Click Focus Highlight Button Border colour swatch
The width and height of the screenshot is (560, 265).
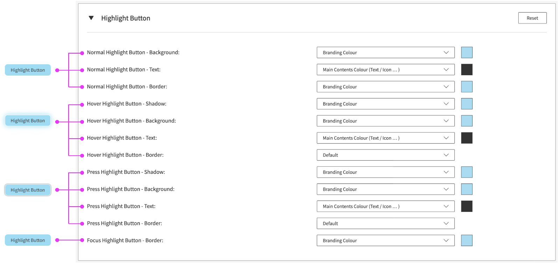tap(467, 240)
